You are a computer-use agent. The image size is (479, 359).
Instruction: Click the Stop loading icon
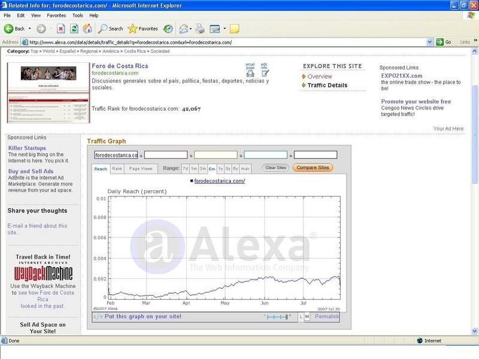[61, 29]
